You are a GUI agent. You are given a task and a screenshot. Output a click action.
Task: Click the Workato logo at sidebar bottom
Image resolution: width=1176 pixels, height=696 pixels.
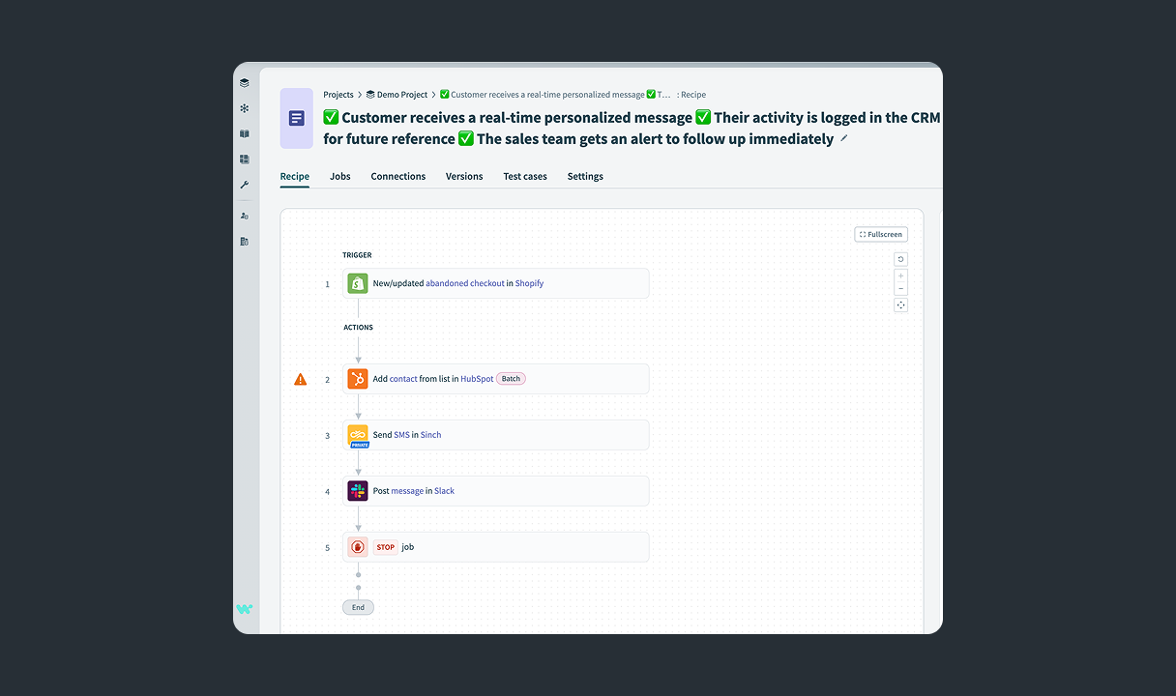(x=245, y=609)
